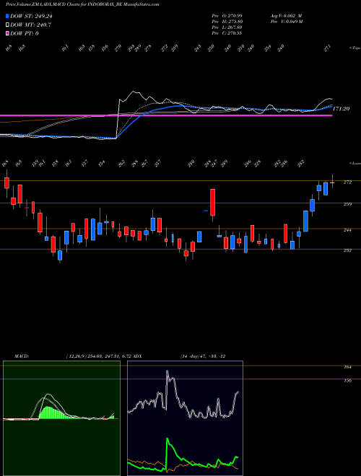The image size is (361, 476).
Task: Click the 244 price axis label
Action: click(x=347, y=230)
